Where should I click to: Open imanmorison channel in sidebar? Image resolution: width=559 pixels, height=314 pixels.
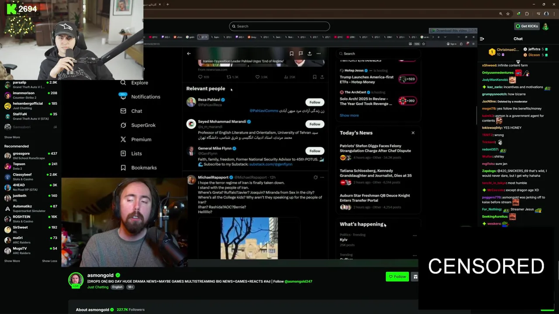click(31, 95)
